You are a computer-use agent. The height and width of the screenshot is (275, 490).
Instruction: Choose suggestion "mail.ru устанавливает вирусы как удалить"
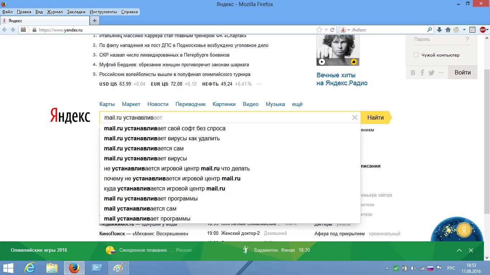tap(230, 139)
